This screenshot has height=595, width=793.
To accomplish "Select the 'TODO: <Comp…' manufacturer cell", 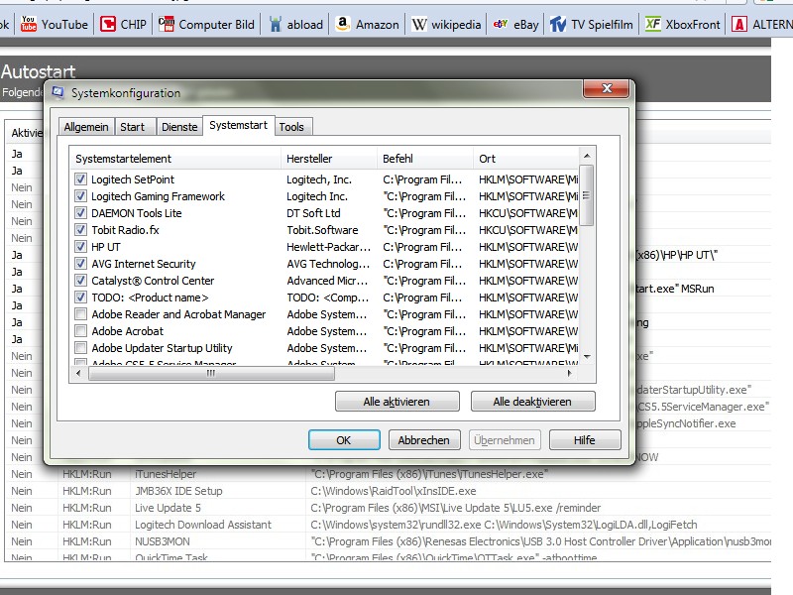I will pyautogui.click(x=328, y=297).
